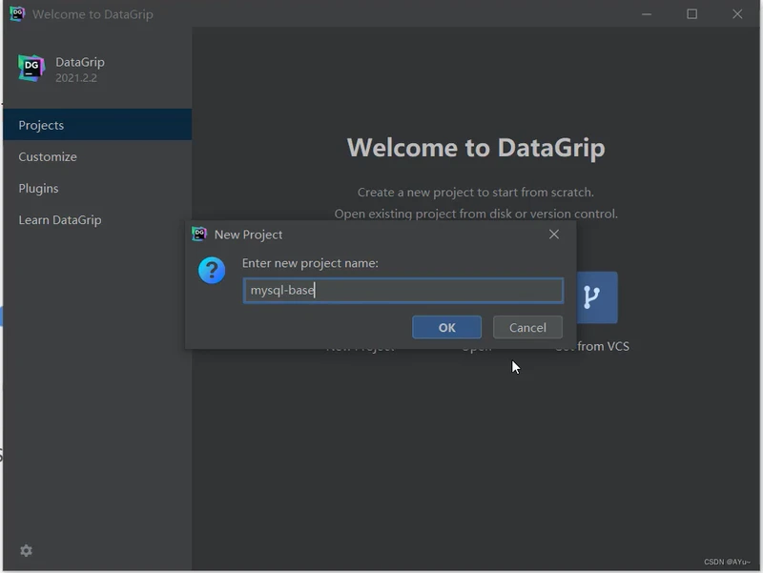This screenshot has height=573, width=763.
Task: Click the OK button in New Project dialog
Action: point(446,327)
